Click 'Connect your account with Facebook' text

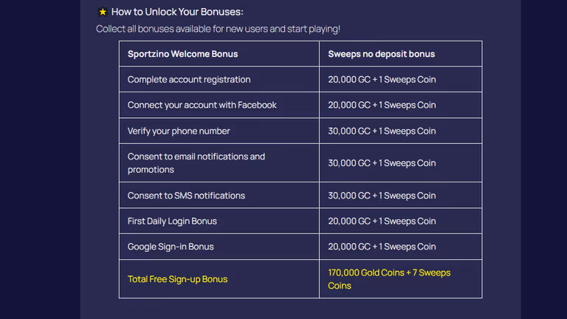point(202,105)
